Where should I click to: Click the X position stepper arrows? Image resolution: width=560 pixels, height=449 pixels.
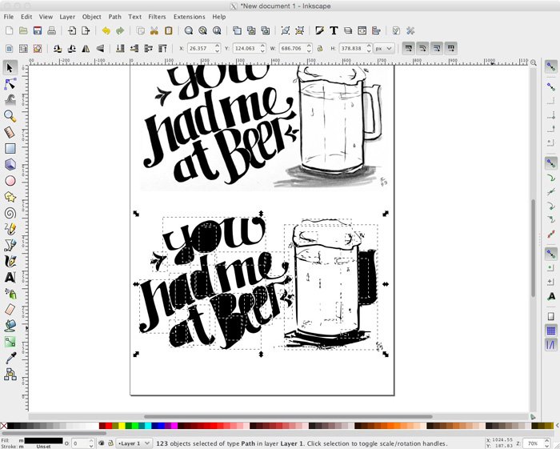(218, 48)
